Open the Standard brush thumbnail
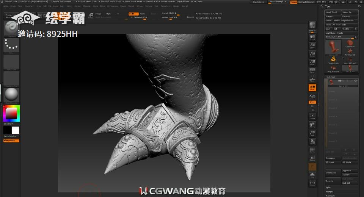Screen dimensions: 364x197 tap(11, 29)
